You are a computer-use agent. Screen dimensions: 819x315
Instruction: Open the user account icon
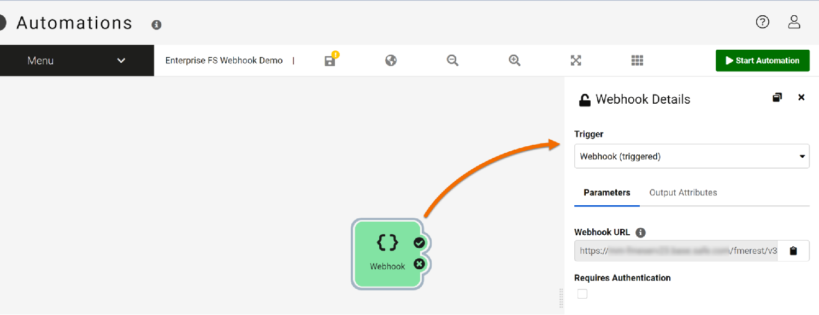pyautogui.click(x=794, y=22)
